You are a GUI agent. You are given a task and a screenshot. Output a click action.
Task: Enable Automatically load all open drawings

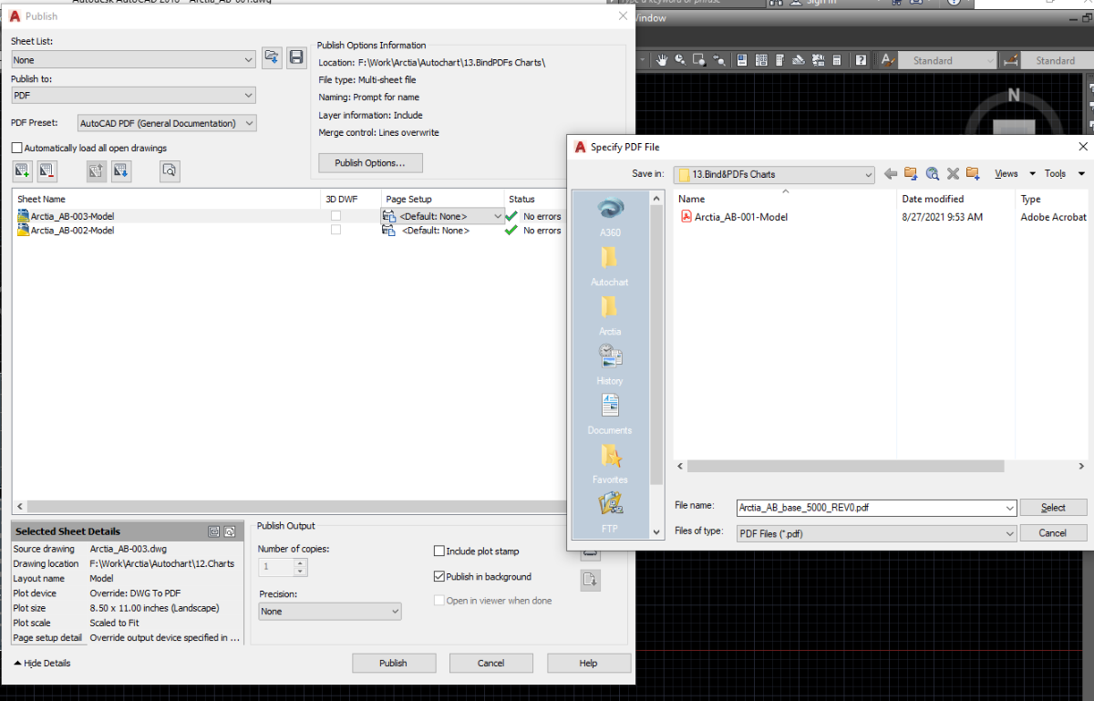[x=89, y=148]
